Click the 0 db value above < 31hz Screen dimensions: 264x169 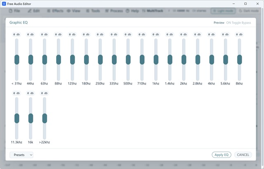click(16, 35)
